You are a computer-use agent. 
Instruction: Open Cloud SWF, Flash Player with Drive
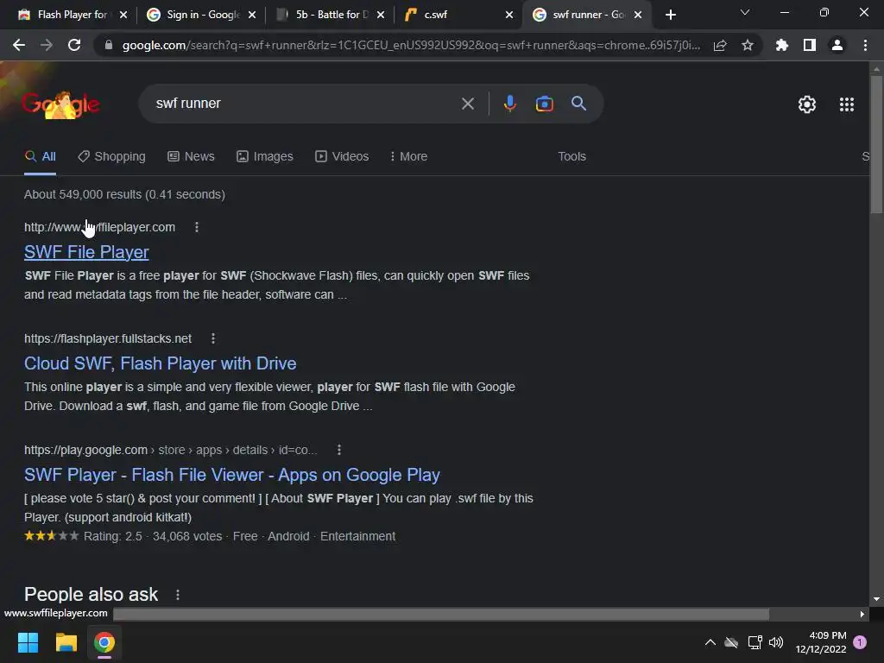(x=160, y=363)
